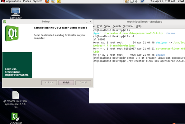Click the network connection tray icon
This screenshot has width=185, height=124.
142,2
